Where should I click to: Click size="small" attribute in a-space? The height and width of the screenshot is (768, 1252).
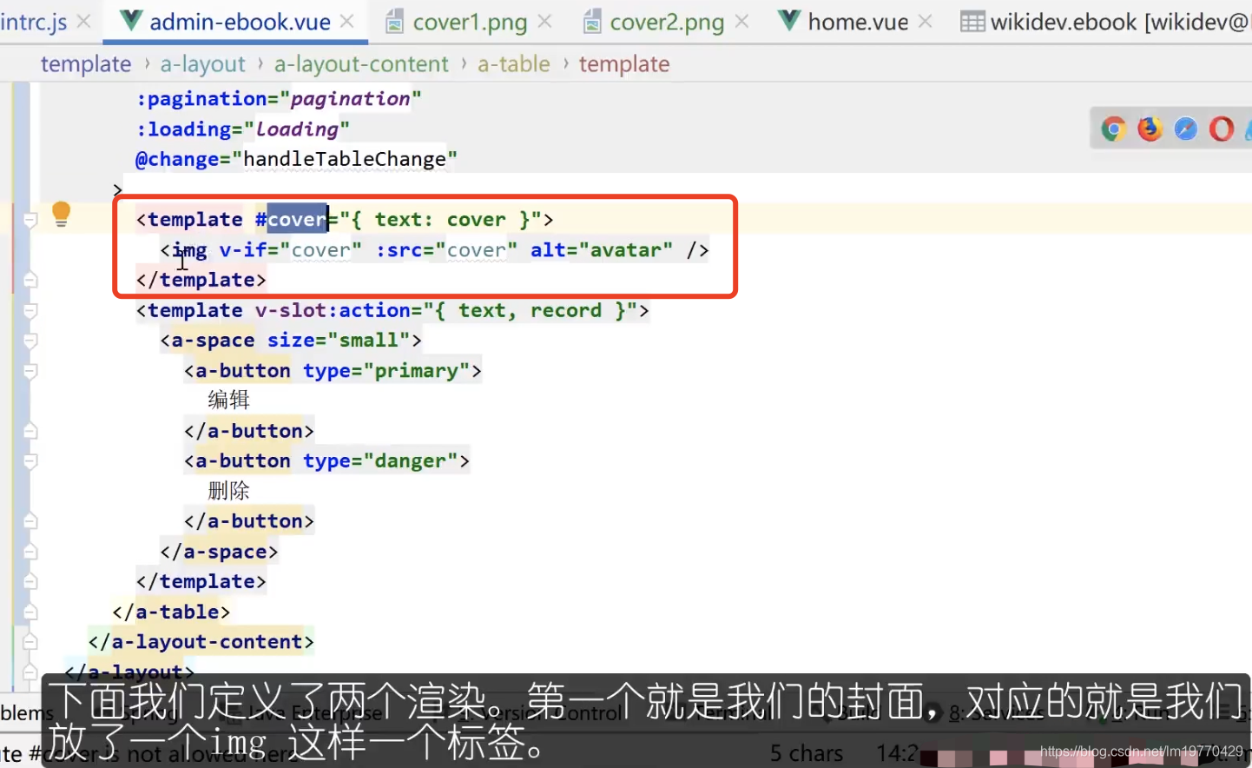tap(339, 341)
